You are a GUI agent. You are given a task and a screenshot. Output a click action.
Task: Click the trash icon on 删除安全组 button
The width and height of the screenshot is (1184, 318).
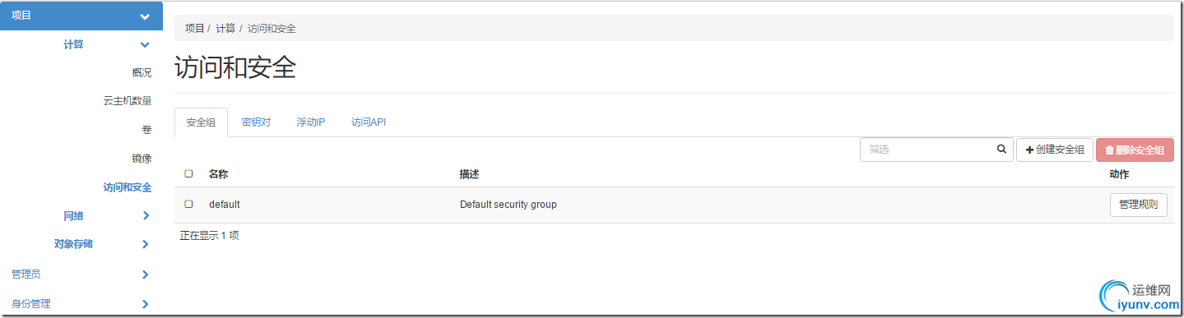pyautogui.click(x=1109, y=150)
